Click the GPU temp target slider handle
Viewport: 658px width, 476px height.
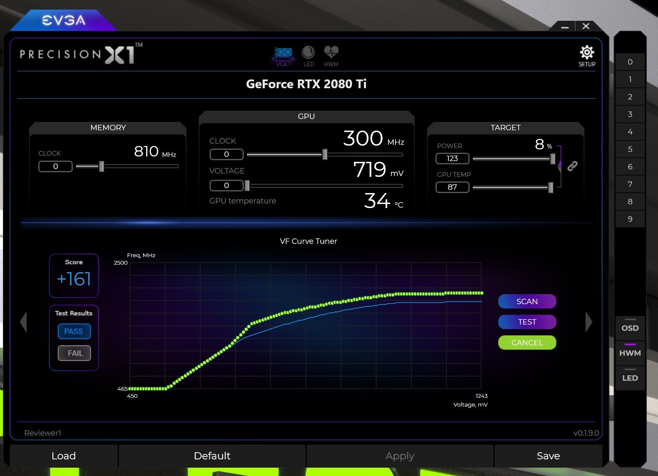550,187
